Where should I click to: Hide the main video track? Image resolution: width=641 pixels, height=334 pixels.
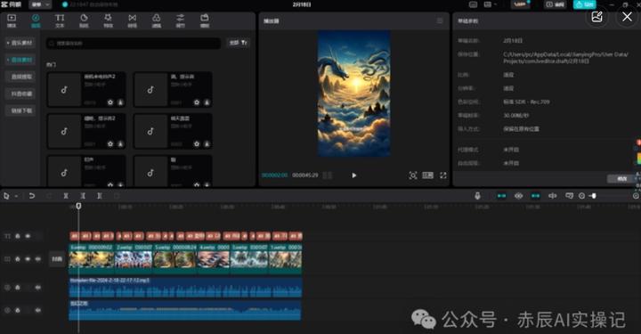28,259
